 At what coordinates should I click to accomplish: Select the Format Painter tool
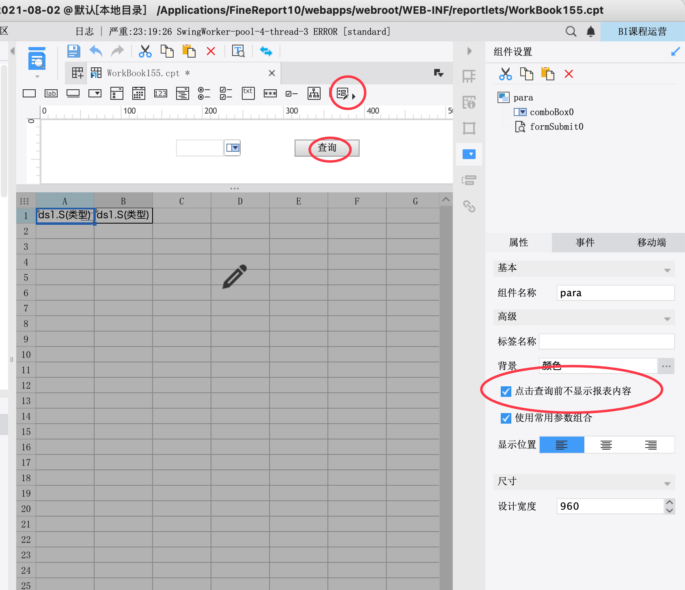click(238, 51)
